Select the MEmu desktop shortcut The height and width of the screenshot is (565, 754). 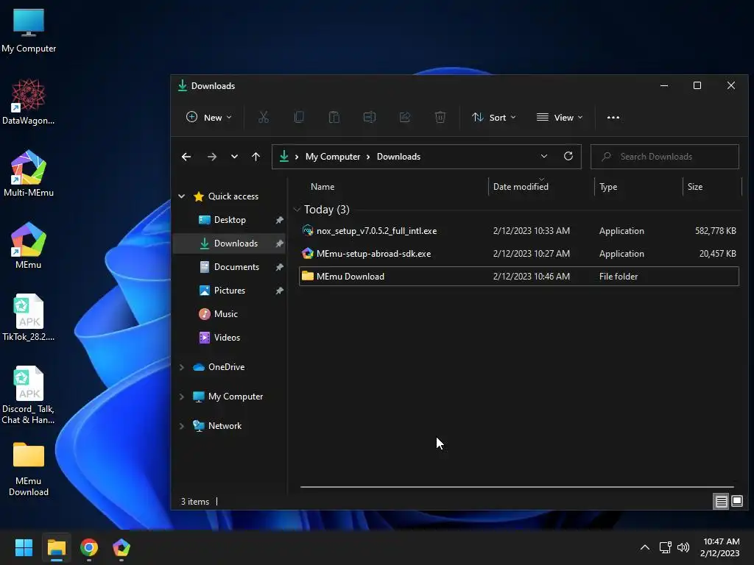tap(29, 246)
